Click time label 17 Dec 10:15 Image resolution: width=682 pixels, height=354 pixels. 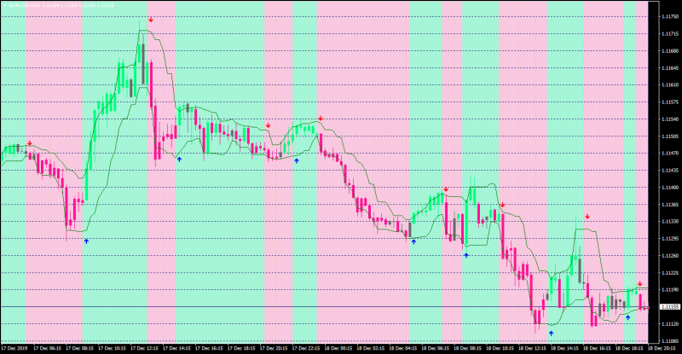pos(112,348)
